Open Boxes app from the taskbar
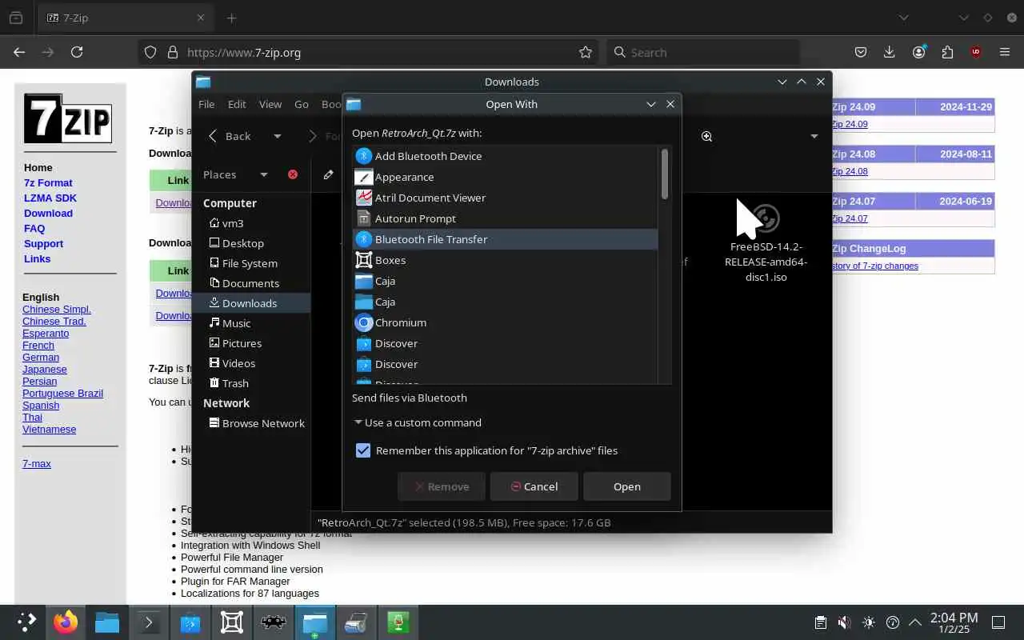The image size is (1024, 640). [232, 622]
